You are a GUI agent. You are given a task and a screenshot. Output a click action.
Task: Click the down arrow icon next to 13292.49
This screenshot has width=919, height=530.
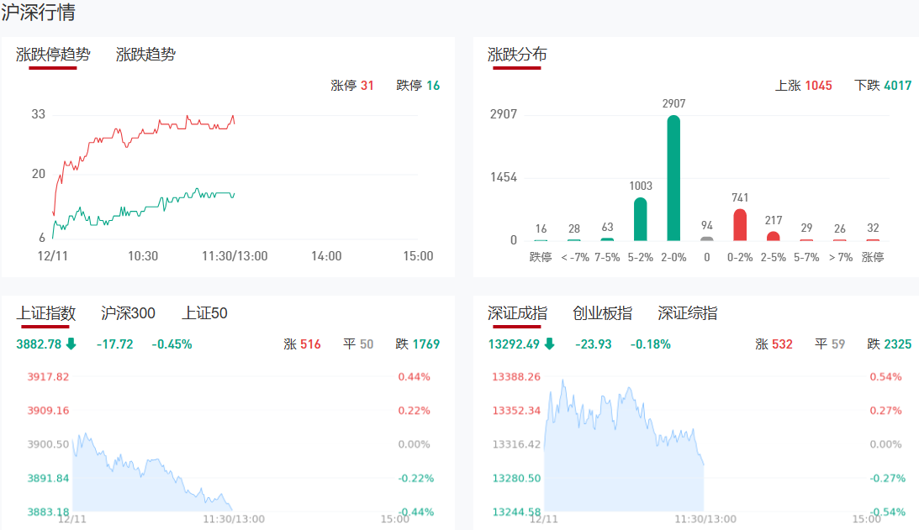click(549, 344)
